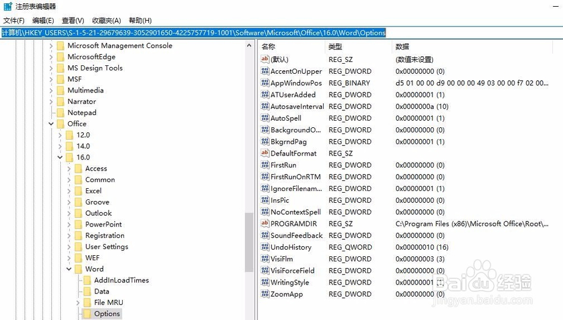Click the AppWindowPos binary icon
563x320 pixels.
click(265, 83)
